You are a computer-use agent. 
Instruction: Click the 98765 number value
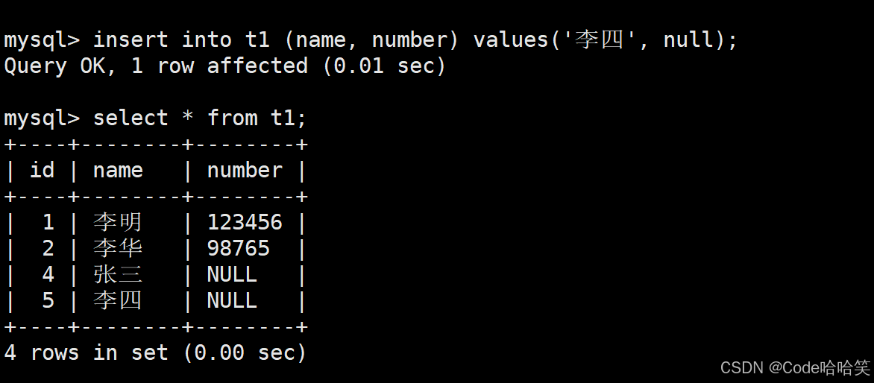[239, 248]
